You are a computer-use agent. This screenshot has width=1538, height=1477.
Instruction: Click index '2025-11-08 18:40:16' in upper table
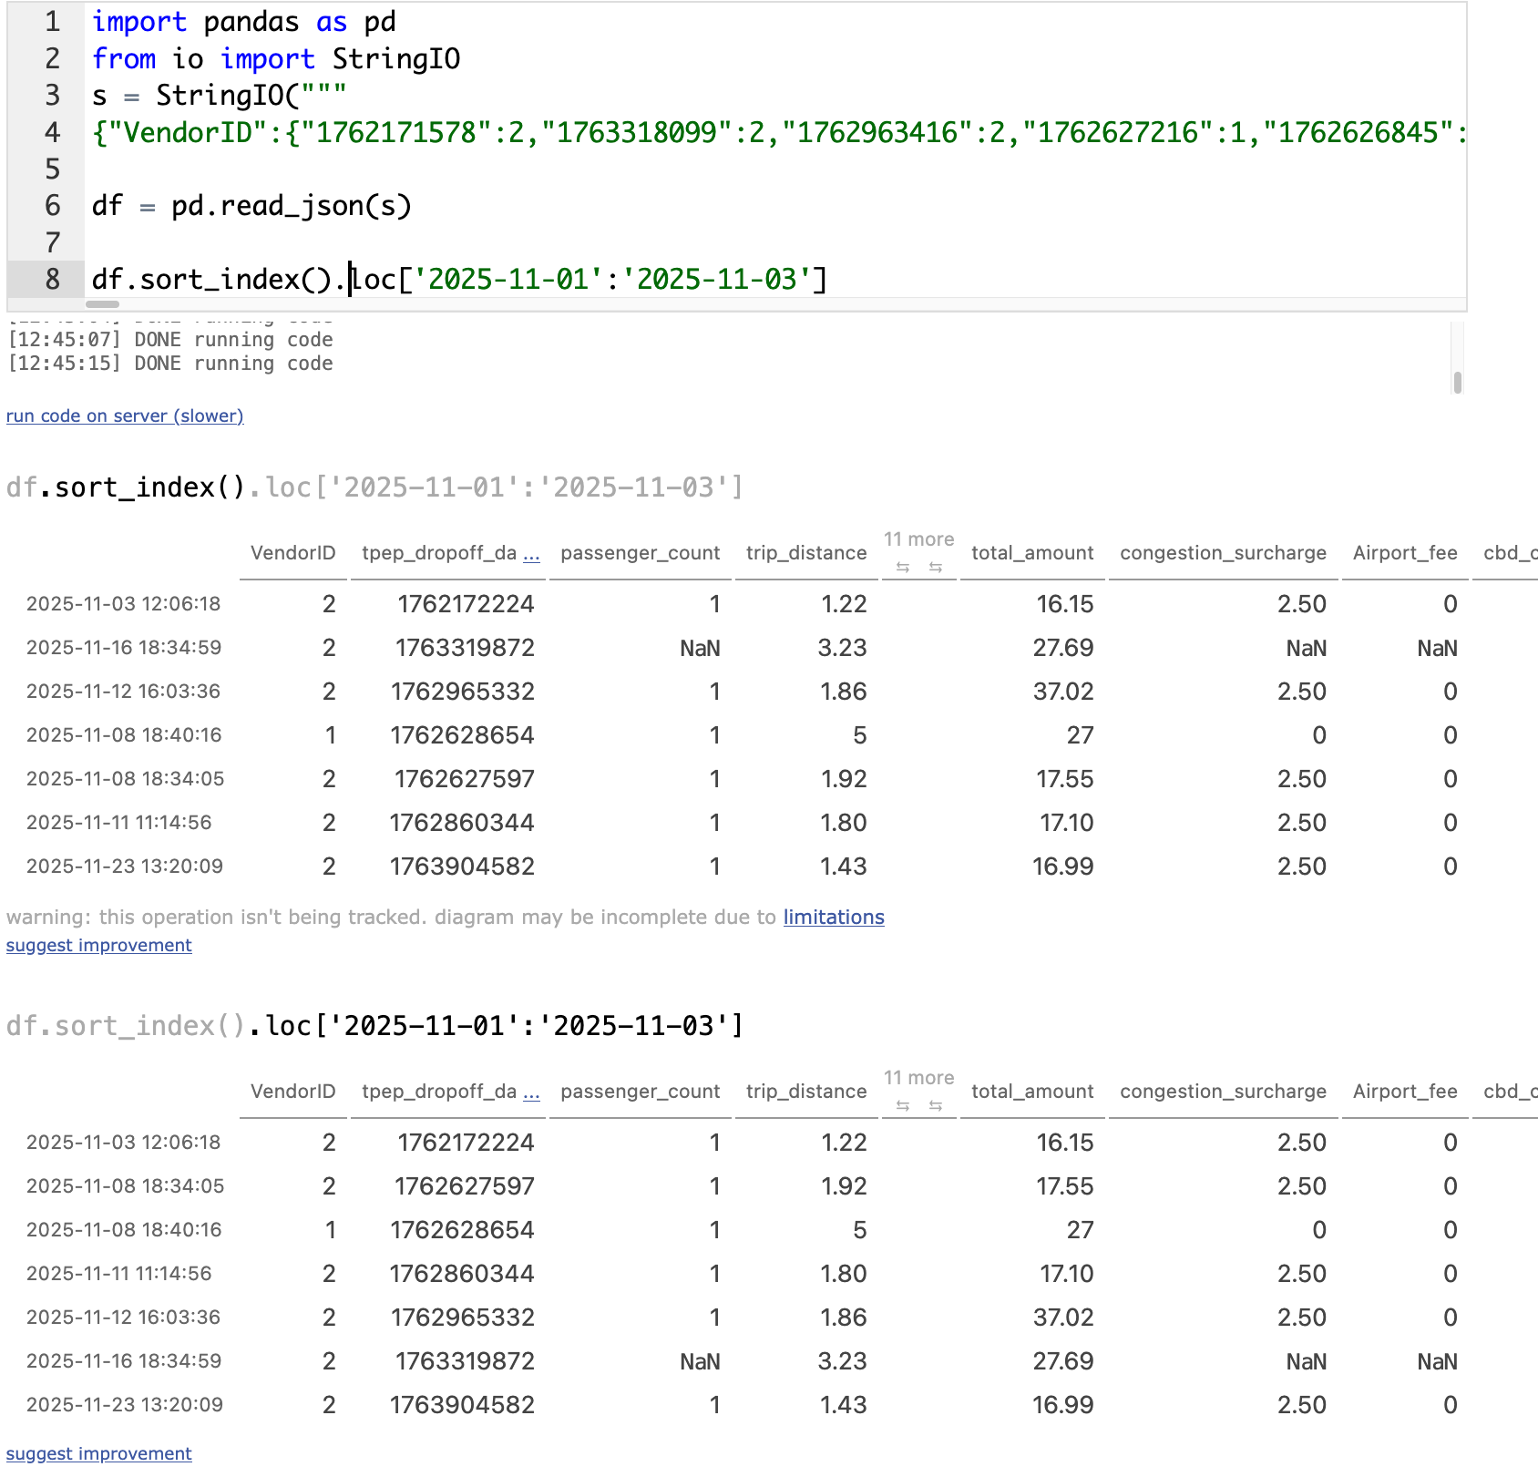124,735
